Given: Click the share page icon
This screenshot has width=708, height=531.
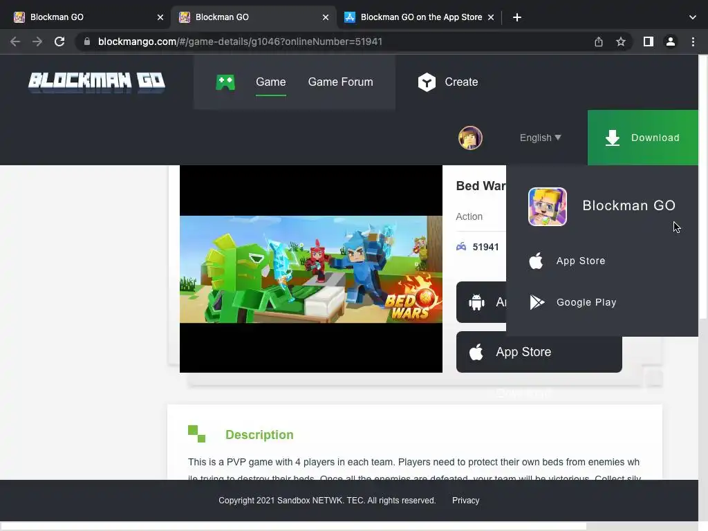Looking at the screenshot, I should [599, 41].
